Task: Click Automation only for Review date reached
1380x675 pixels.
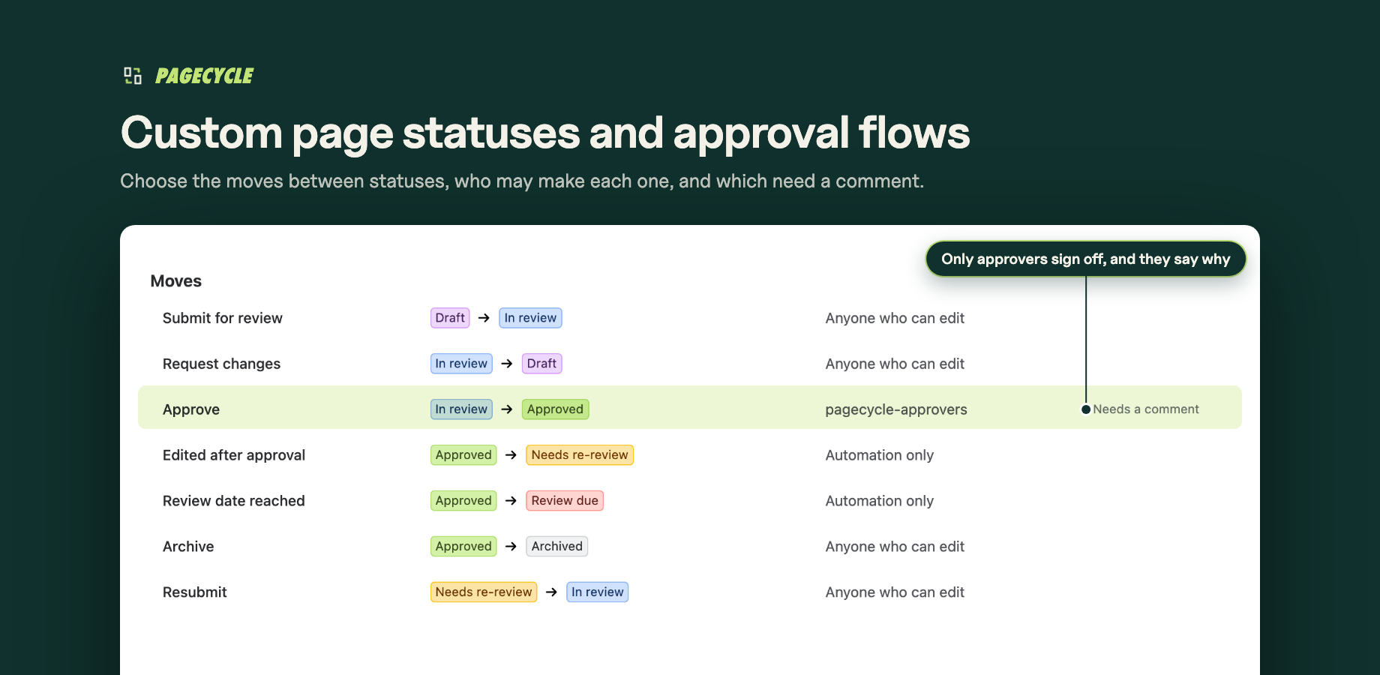Action: [x=880, y=501]
